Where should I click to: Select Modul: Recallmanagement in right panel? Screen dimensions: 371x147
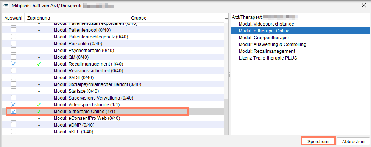point(267,51)
